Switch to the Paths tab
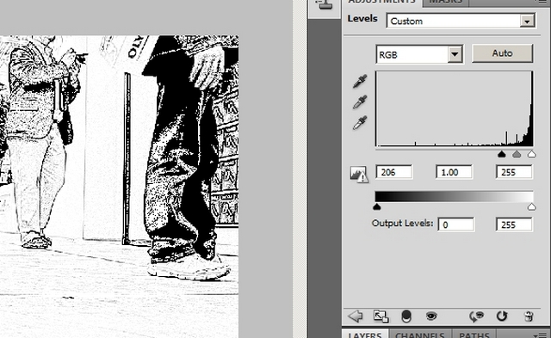Image resolution: width=551 pixels, height=338 pixels. [x=474, y=335]
